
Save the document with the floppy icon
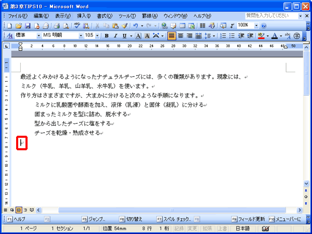[28, 25]
